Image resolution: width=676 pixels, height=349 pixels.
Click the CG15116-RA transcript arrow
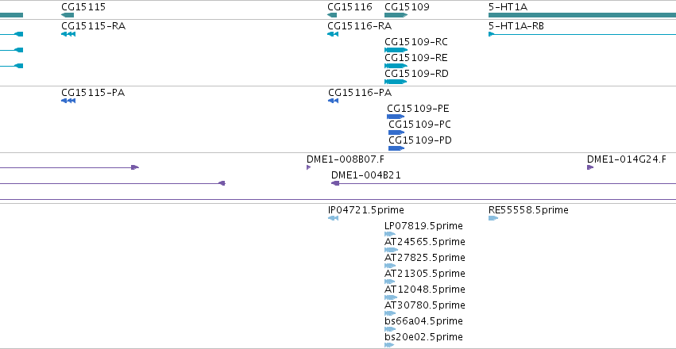(x=333, y=34)
